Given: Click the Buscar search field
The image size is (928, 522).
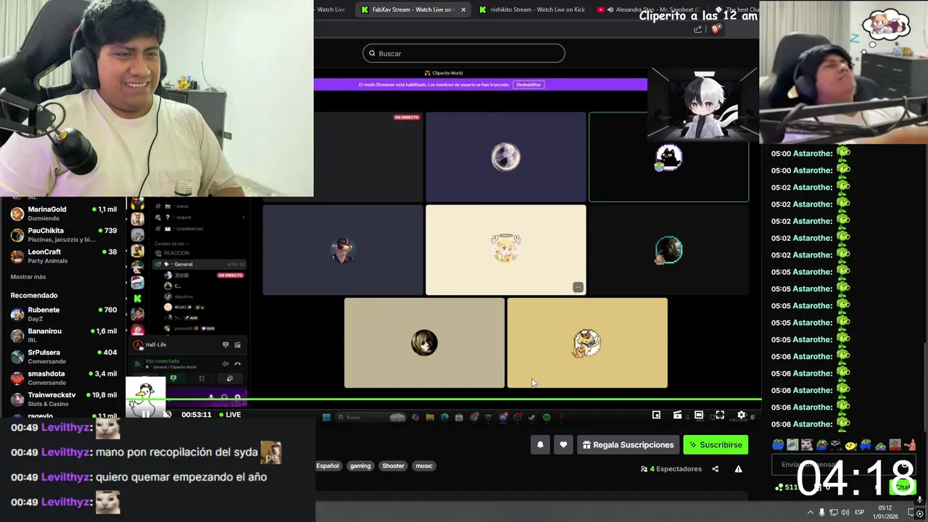Looking at the screenshot, I should pos(463,53).
